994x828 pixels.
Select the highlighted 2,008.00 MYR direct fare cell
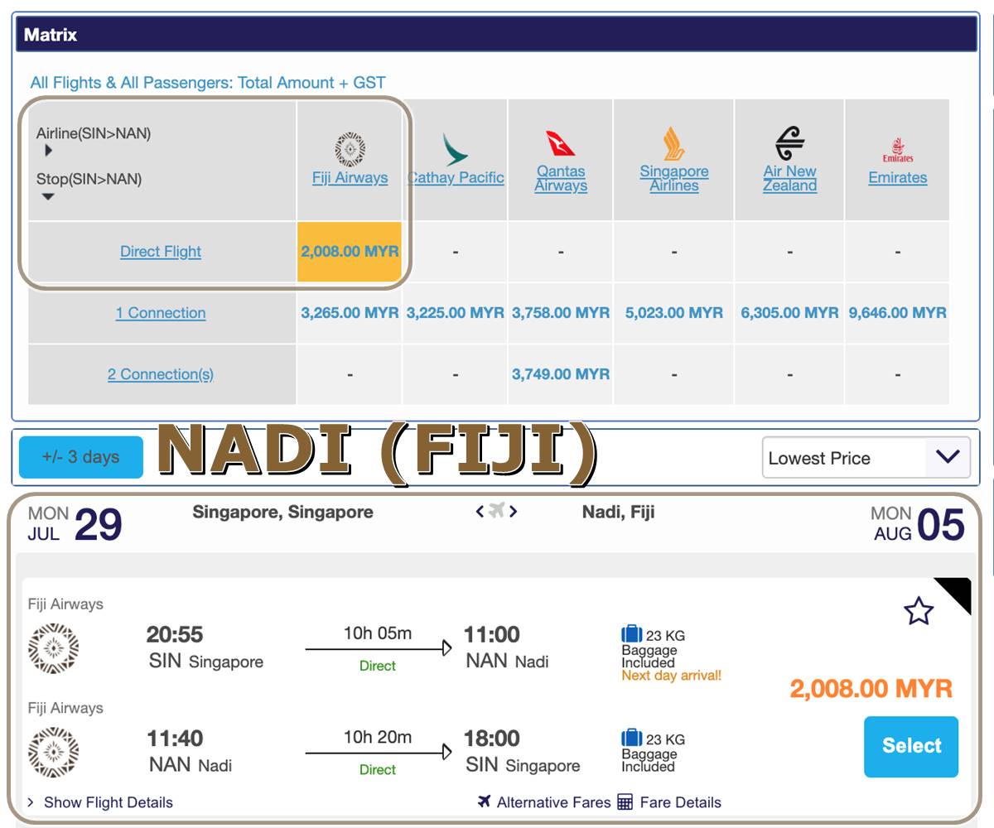350,252
